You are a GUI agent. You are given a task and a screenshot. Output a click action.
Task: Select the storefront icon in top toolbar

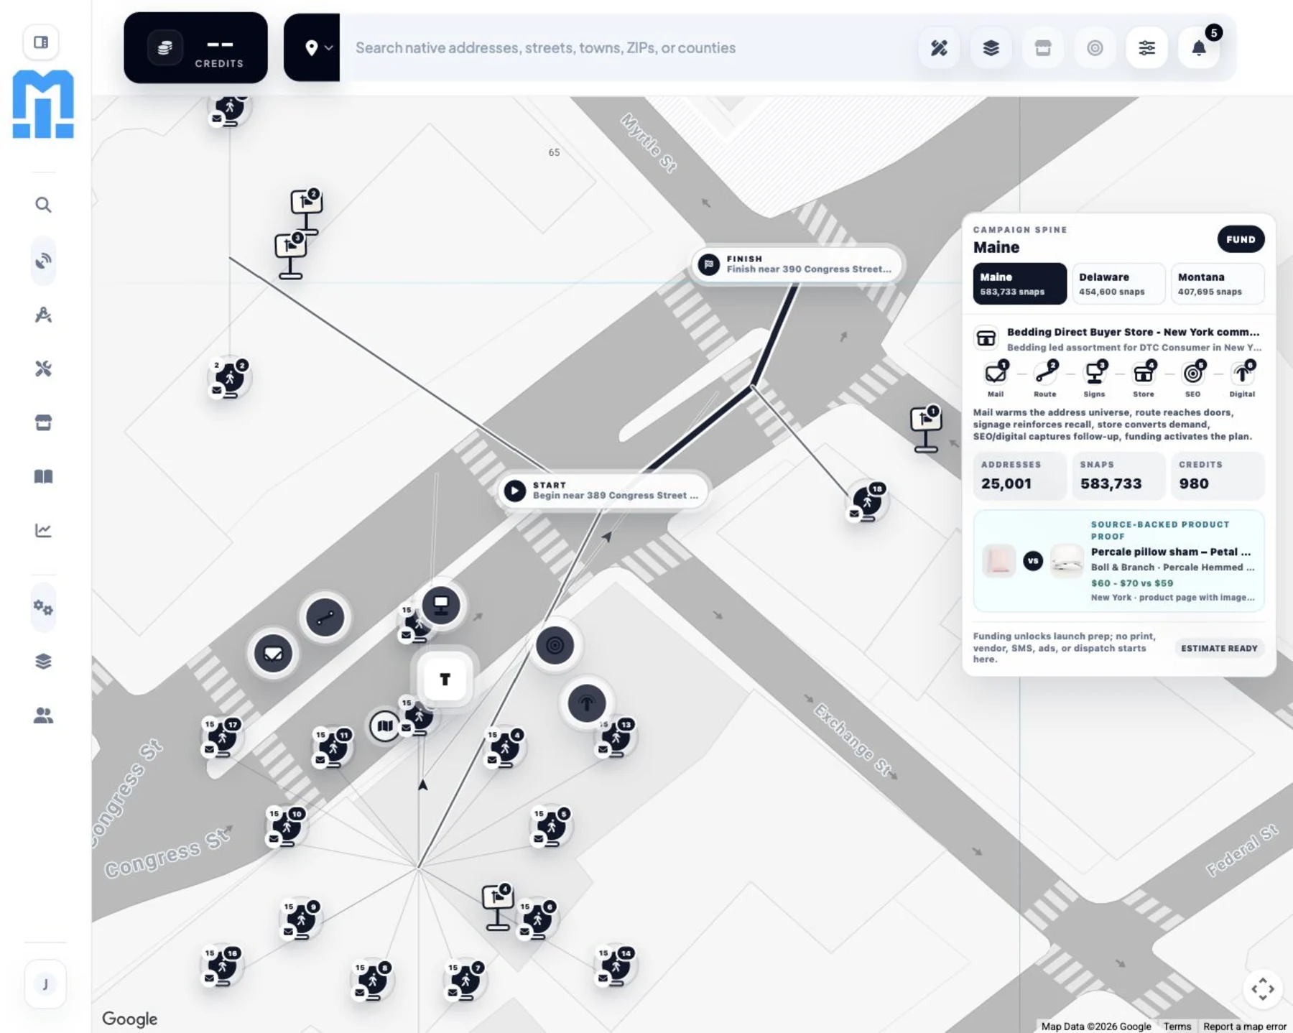[x=1042, y=48]
